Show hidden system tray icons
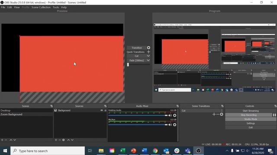 click(x=227, y=151)
